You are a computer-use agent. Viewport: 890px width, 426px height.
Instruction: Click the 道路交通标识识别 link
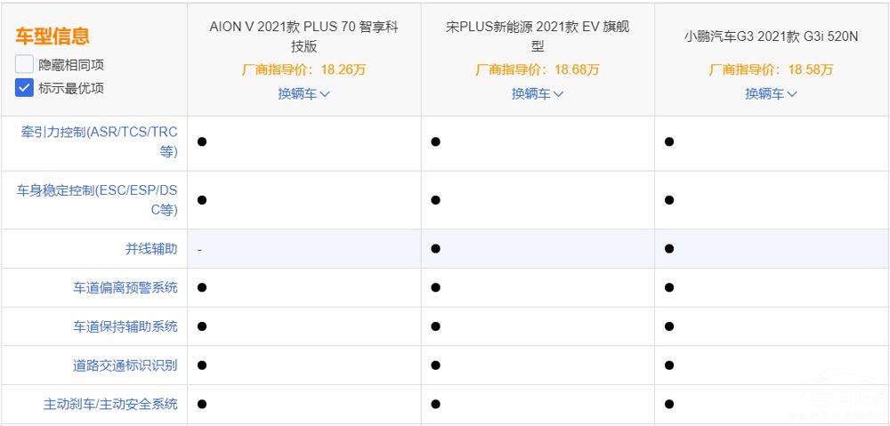[x=125, y=365]
